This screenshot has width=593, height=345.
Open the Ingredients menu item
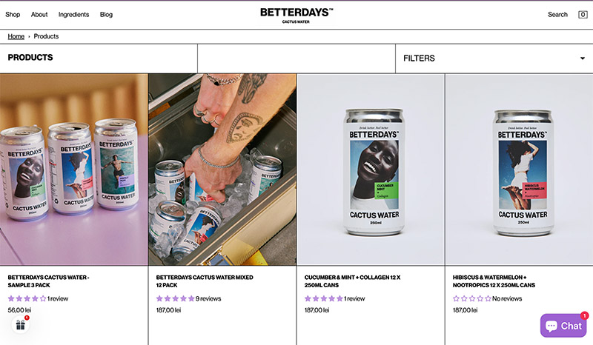73,14
